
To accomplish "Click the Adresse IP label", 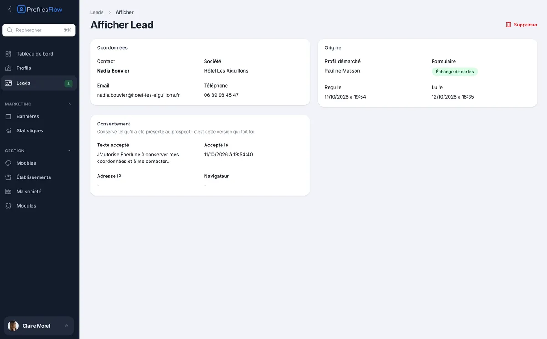I will [109, 176].
